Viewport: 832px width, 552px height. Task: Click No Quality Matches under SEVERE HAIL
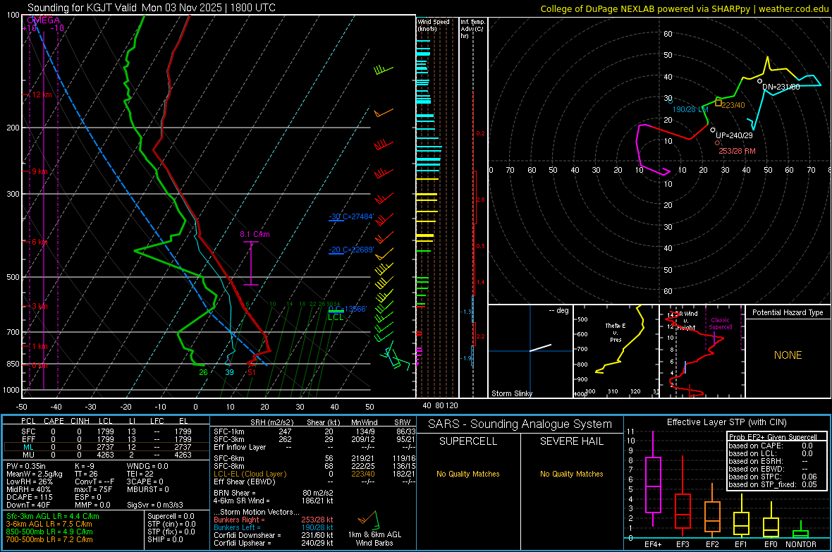(x=571, y=474)
